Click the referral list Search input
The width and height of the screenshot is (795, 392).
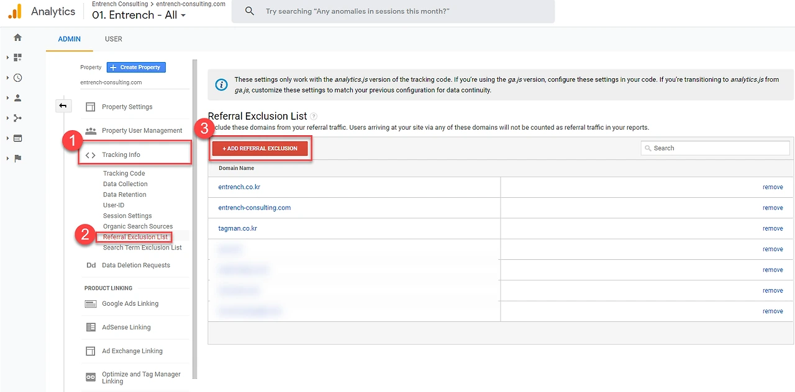click(715, 148)
